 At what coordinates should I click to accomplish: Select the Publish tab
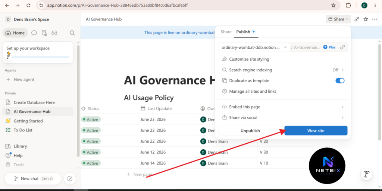click(245, 32)
